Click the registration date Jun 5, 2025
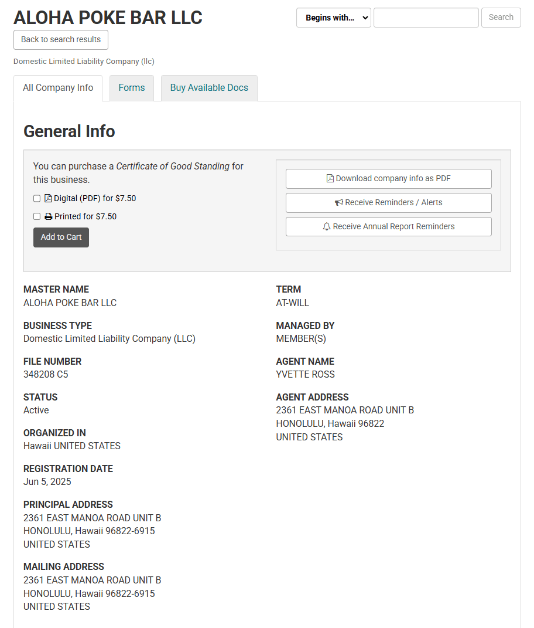 click(x=47, y=481)
